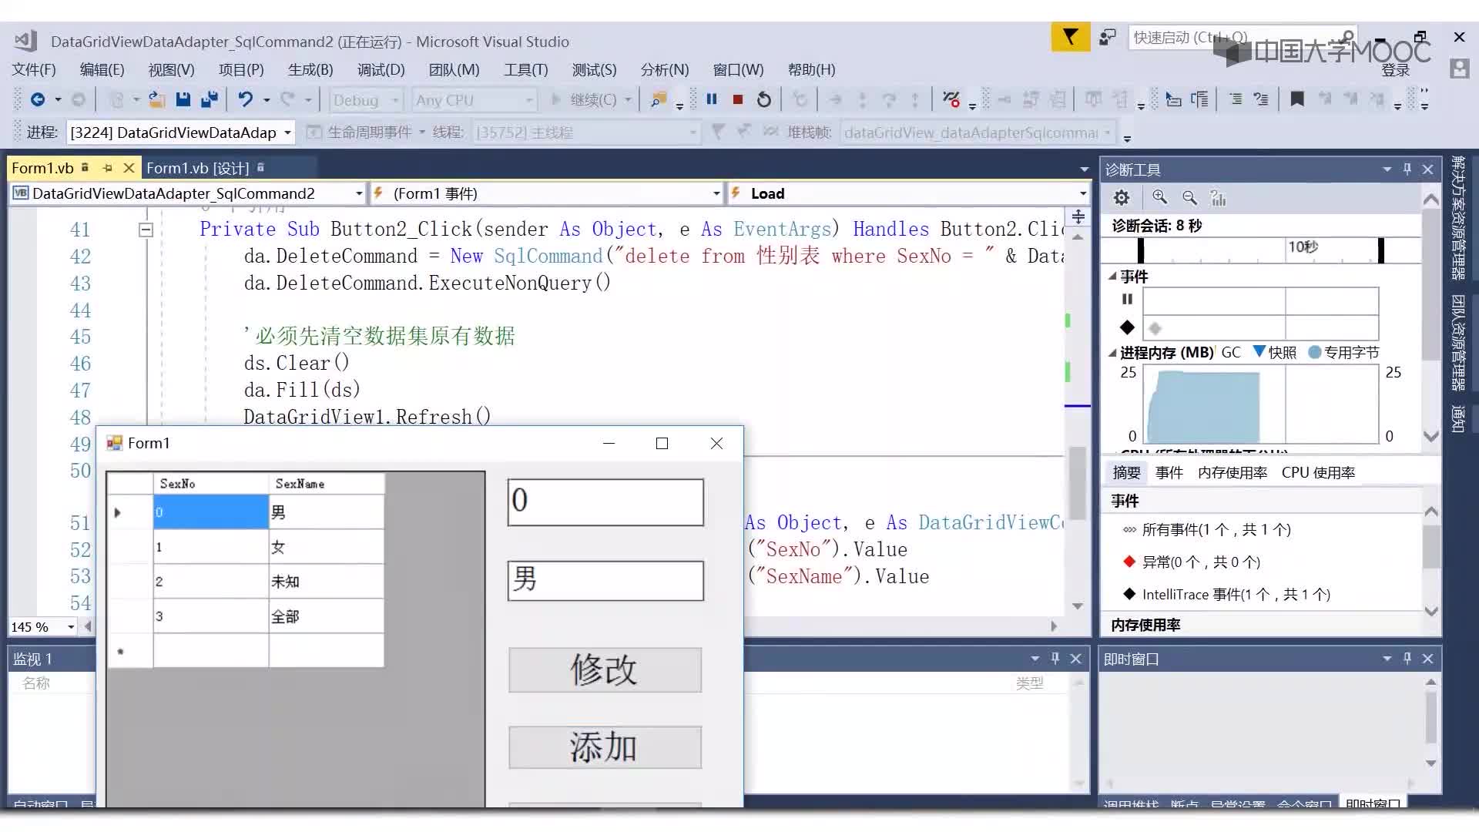Image resolution: width=1479 pixels, height=832 pixels.
Task: Switch to Form1.vb [设计] tab
Action: tap(198, 168)
